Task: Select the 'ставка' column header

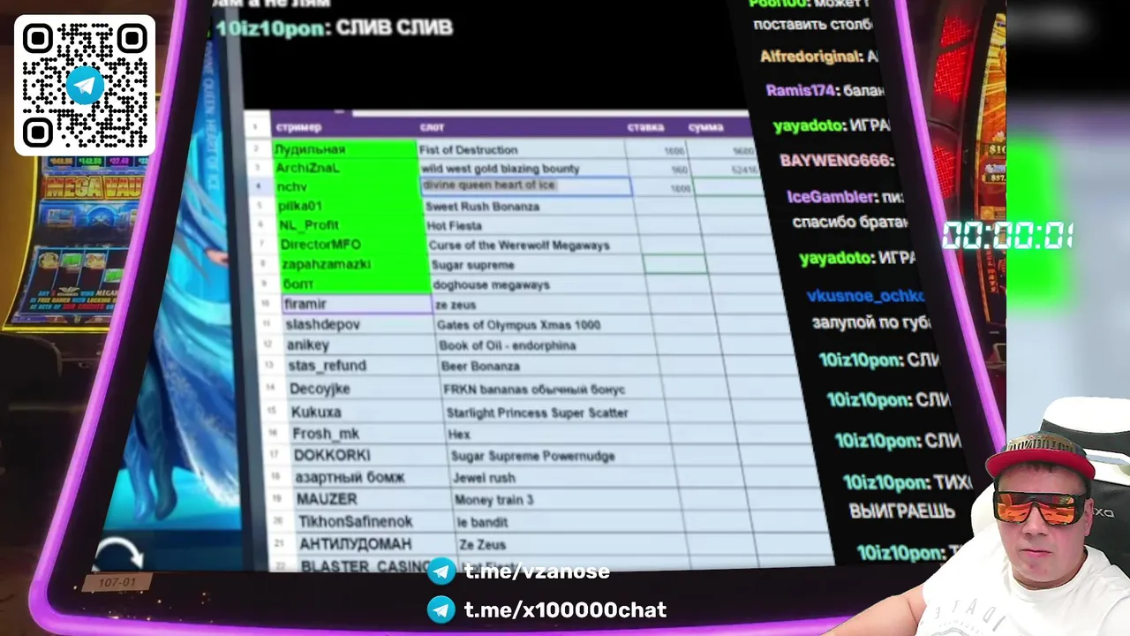Action: [645, 127]
